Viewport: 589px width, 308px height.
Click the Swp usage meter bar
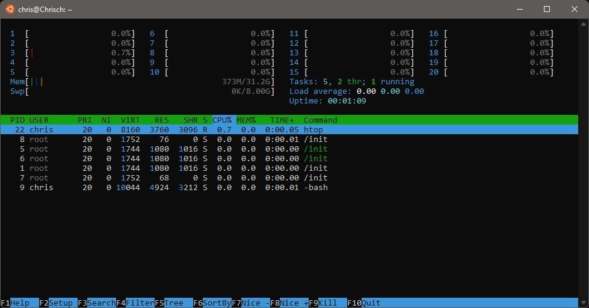[143, 91]
